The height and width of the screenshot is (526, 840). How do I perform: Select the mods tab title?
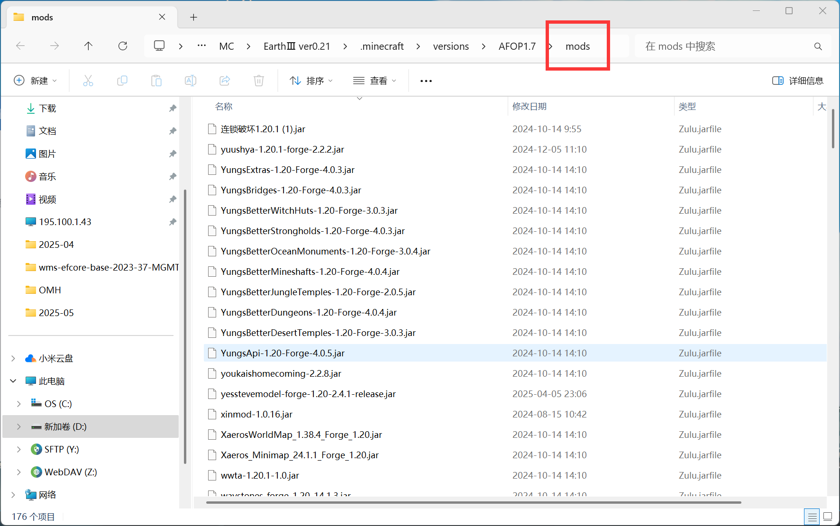42,18
